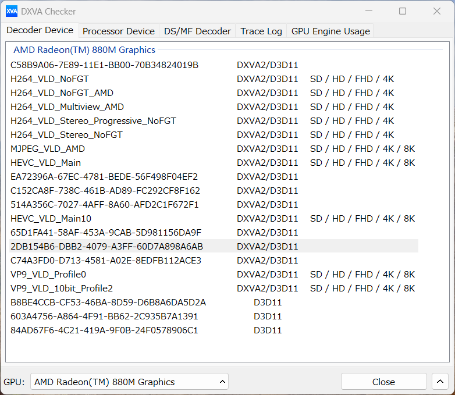Image resolution: width=455 pixels, height=395 pixels.
Task: Click the AMD Radeon(TM) 880M Graphics group header
Action: (x=84, y=50)
